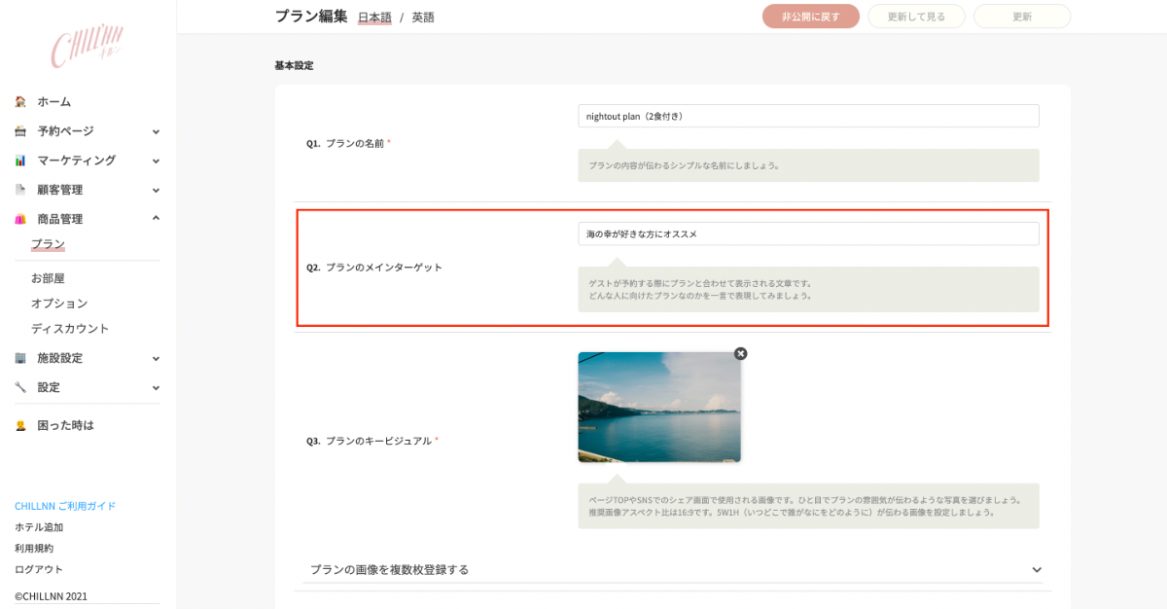The width and height of the screenshot is (1167, 609).
Task: Click the Home house icon in sidebar
Action: (20, 101)
